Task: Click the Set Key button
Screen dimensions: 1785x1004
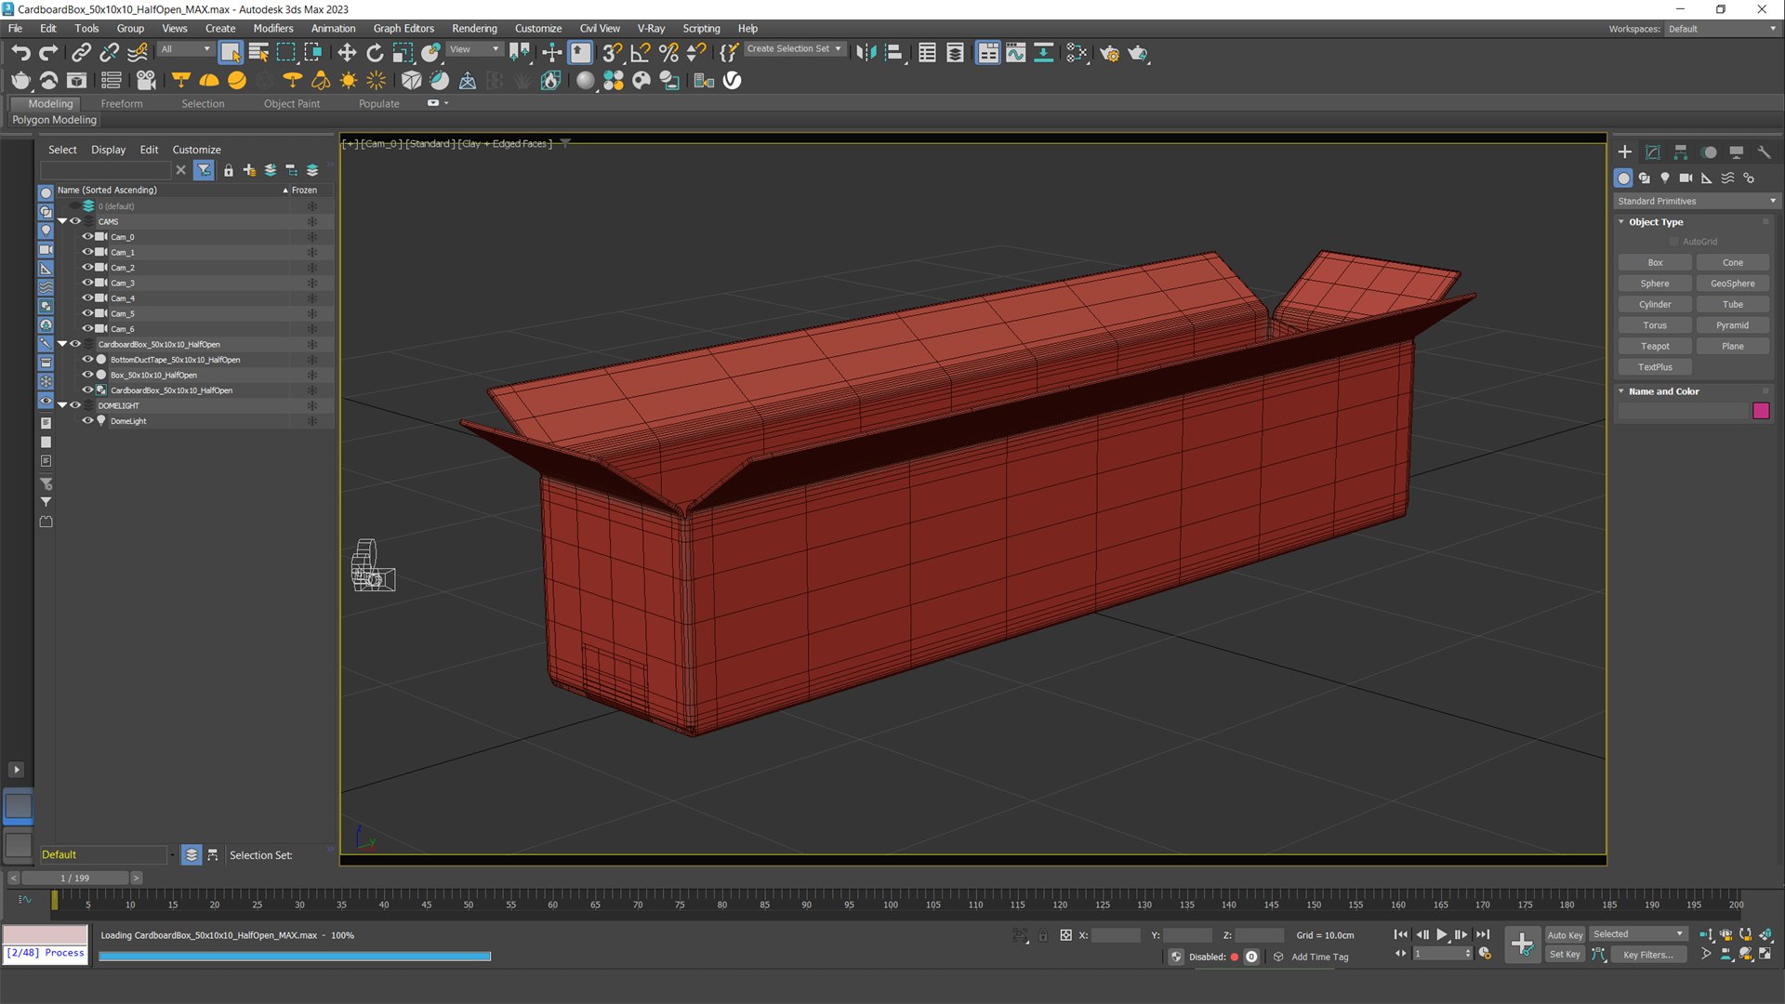Action: click(1565, 955)
